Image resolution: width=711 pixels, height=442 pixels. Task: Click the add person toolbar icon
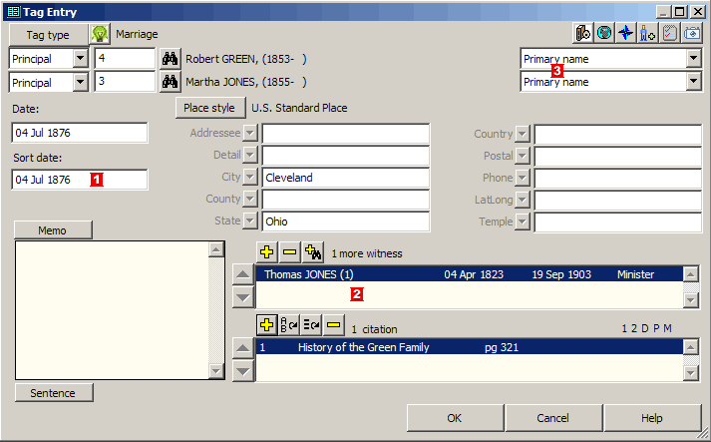click(x=647, y=33)
